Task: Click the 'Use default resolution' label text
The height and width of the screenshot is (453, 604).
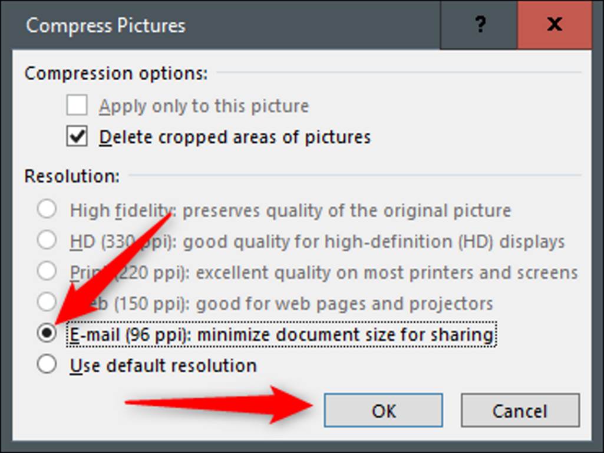Action: (x=163, y=366)
